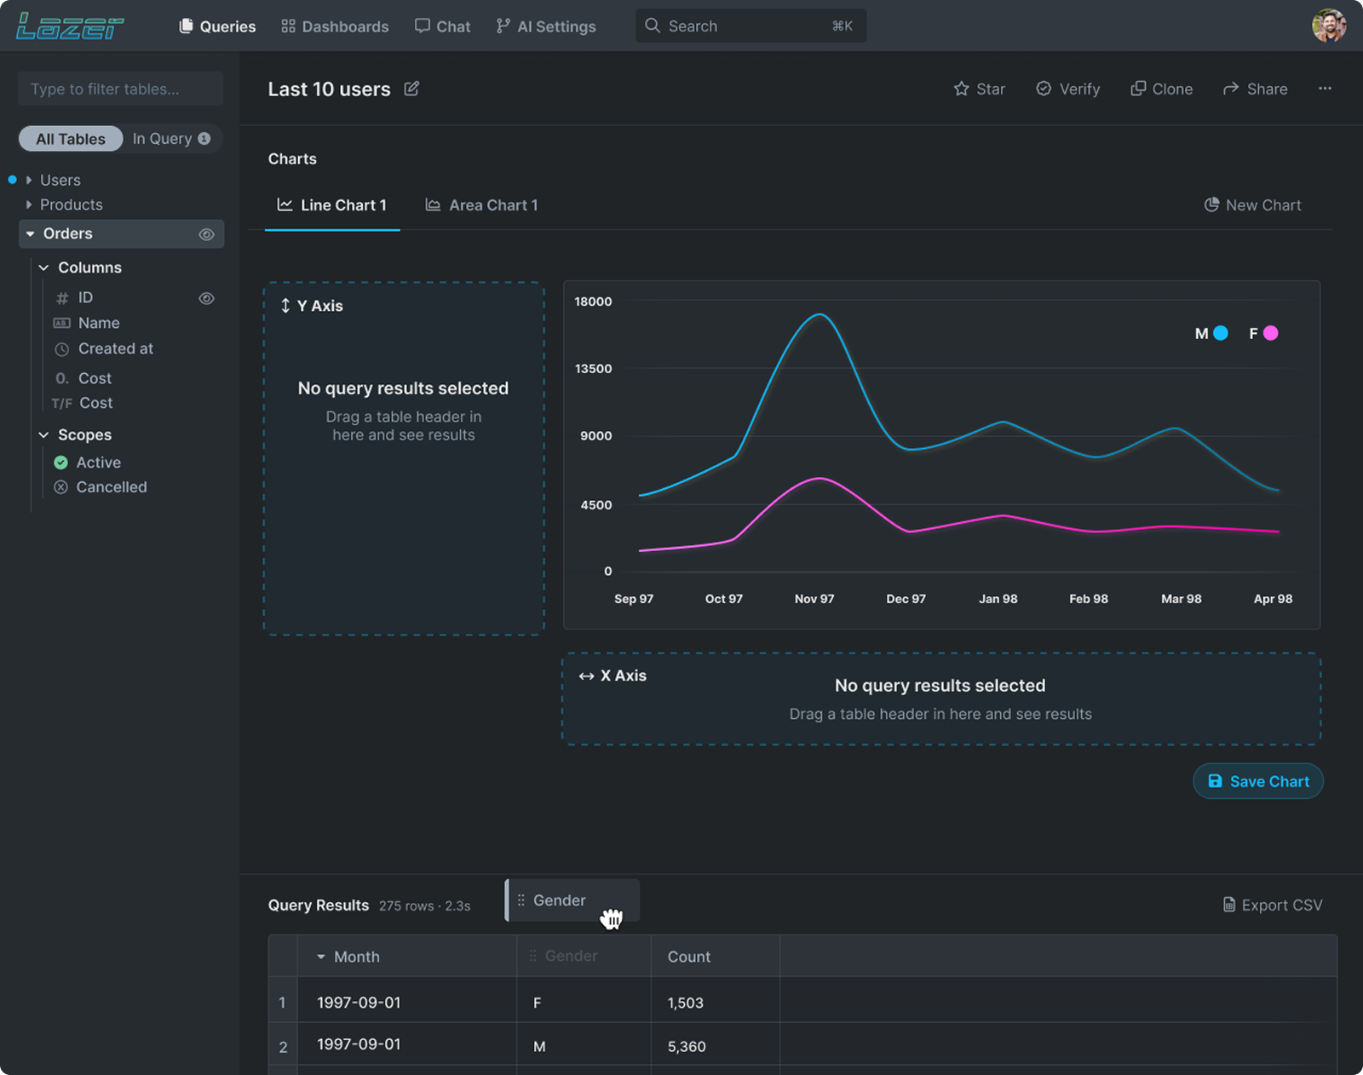This screenshot has width=1363, height=1075.
Task: Switch to Area Chart 1 tab
Action: (482, 205)
